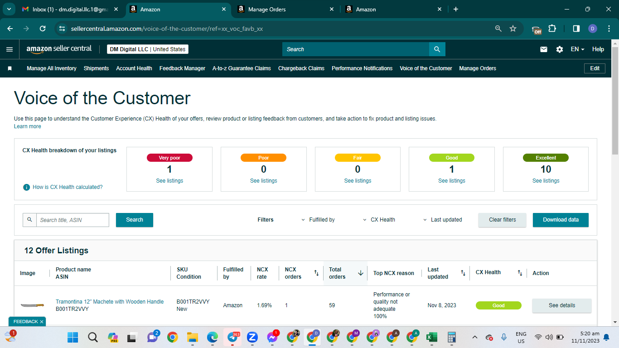Screen dimensions: 619x348
Task: Open the Chrome profile D avatar
Action: (x=593, y=29)
